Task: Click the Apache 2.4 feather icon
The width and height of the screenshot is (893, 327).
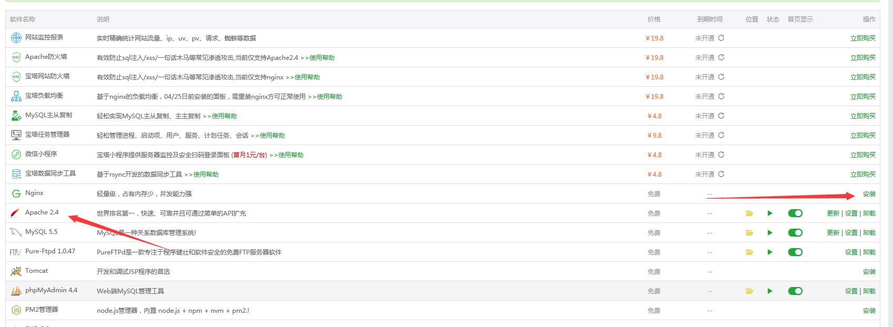Action: pos(16,213)
